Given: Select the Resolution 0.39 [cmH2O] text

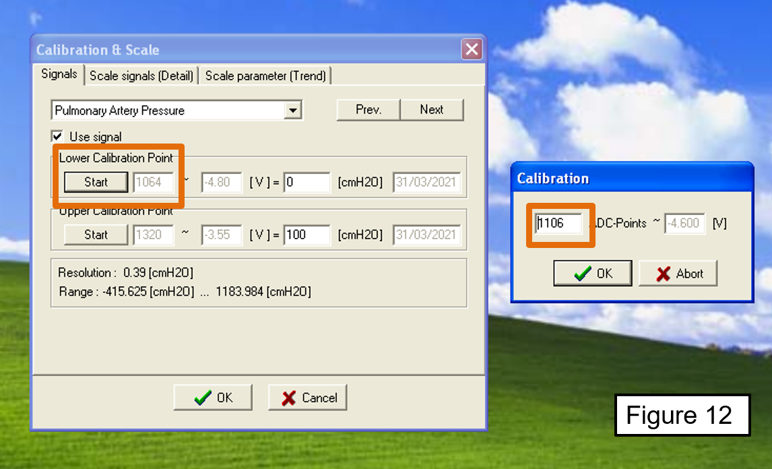Looking at the screenshot, I should [125, 272].
